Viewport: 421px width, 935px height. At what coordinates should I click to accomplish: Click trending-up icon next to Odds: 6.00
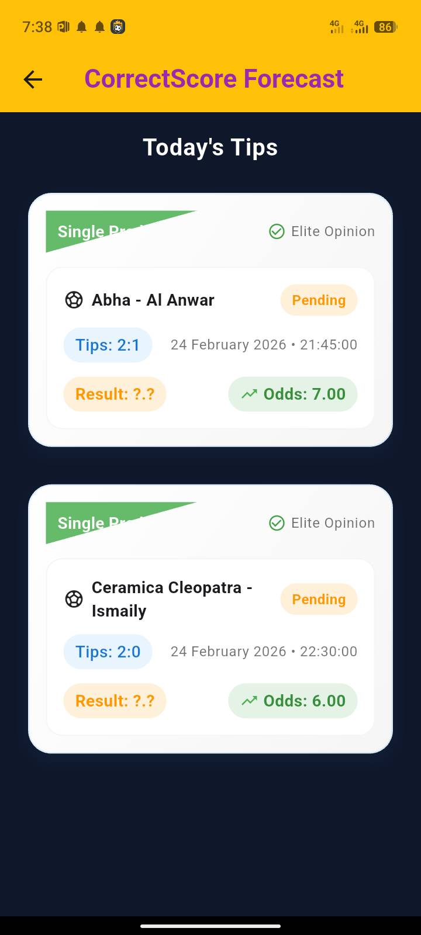tap(249, 701)
